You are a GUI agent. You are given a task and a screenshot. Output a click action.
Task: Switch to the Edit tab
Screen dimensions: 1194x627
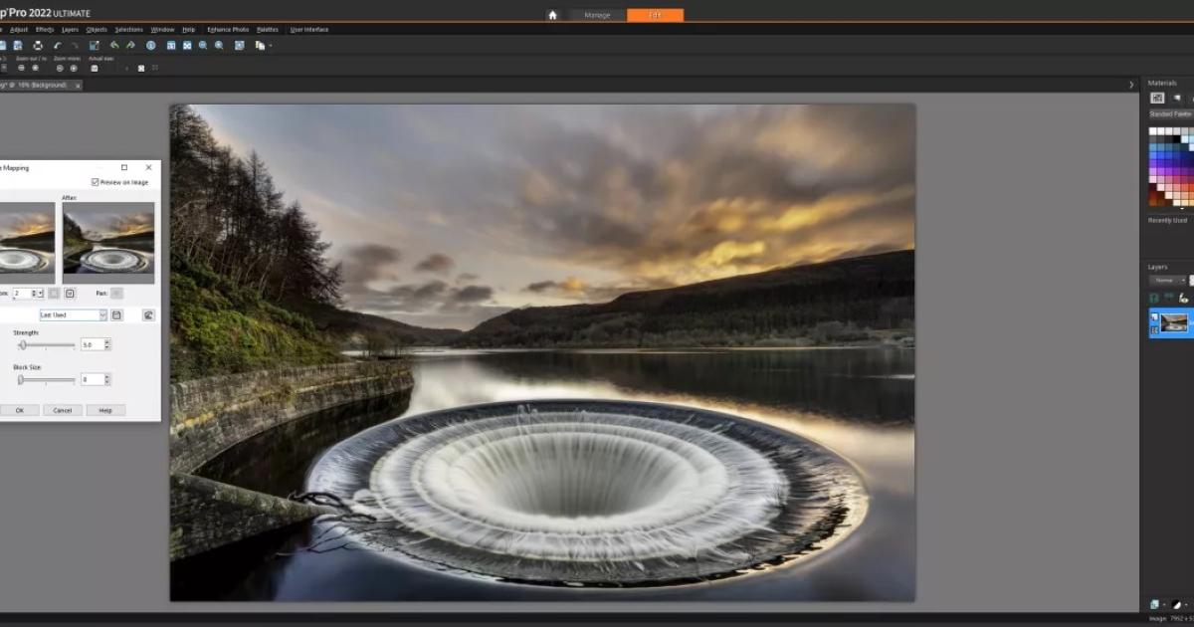(x=655, y=15)
